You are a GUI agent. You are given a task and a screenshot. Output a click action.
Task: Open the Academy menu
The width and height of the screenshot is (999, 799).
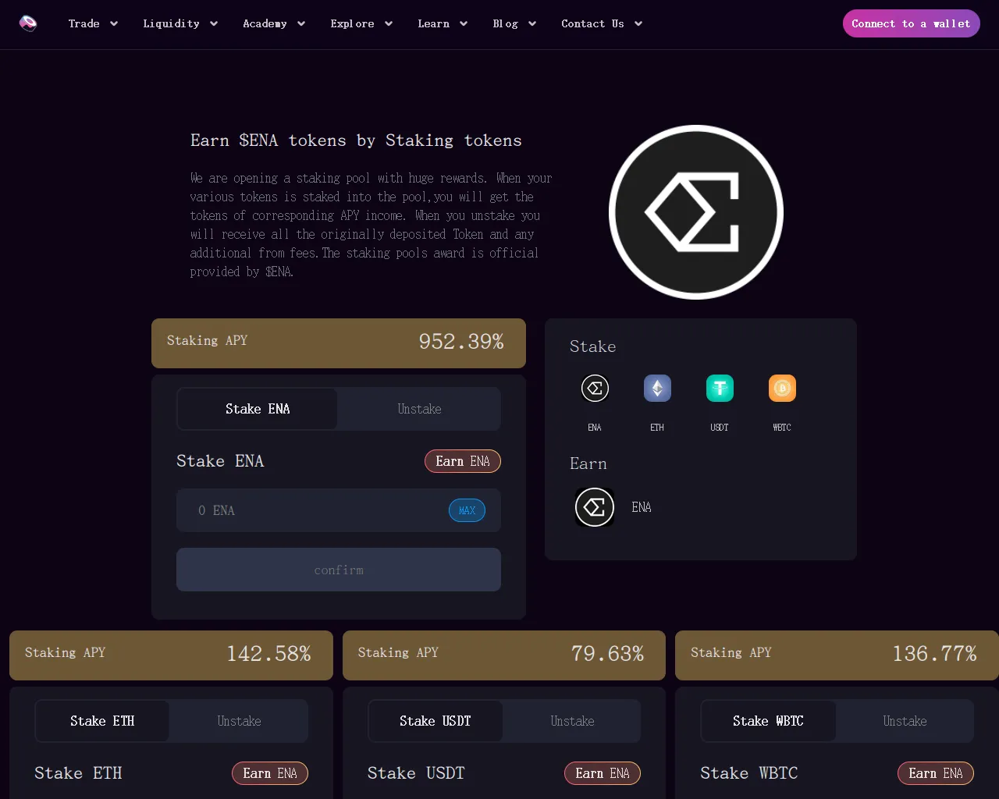pyautogui.click(x=265, y=23)
